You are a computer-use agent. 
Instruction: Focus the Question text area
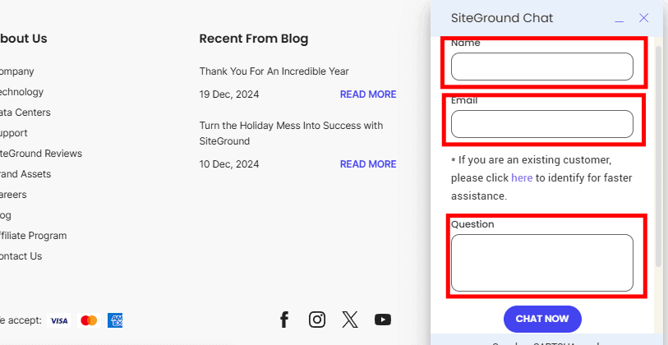(541, 263)
